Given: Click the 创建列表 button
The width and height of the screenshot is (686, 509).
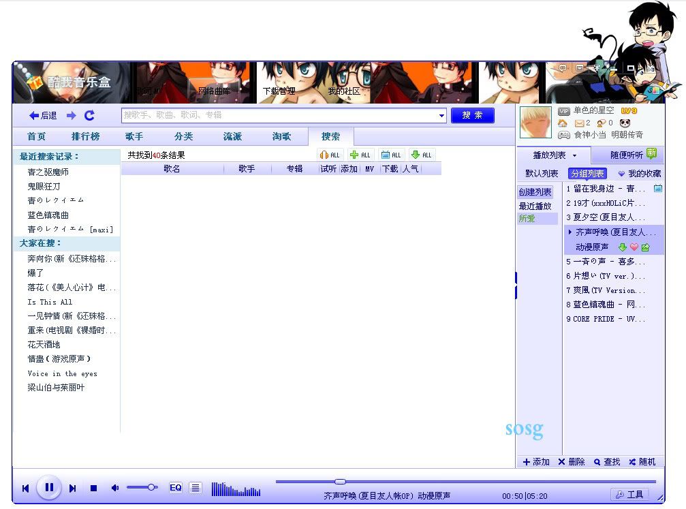Looking at the screenshot, I should 535,192.
